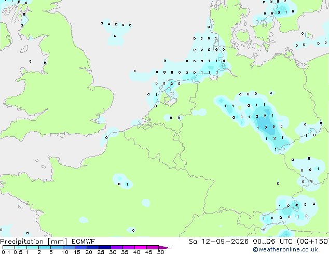Screen dimensions: 329x254
Task: Click the '1' value in central France
Action: pos(127,185)
